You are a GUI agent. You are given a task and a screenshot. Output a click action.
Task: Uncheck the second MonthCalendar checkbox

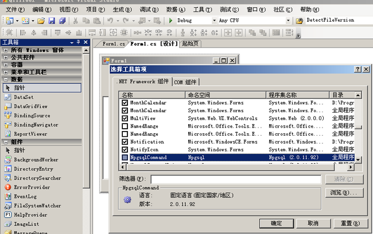point(125,110)
